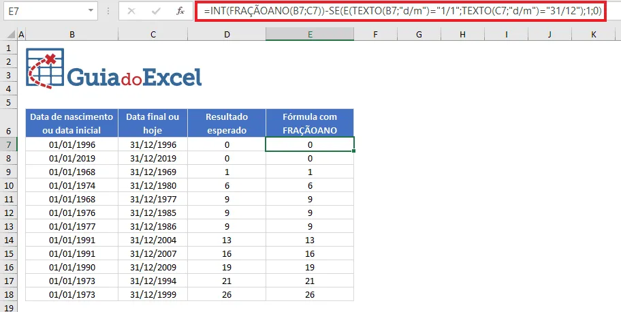Image resolution: width=621 pixels, height=312 pixels.
Task: Select column G header
Action: tap(419, 35)
